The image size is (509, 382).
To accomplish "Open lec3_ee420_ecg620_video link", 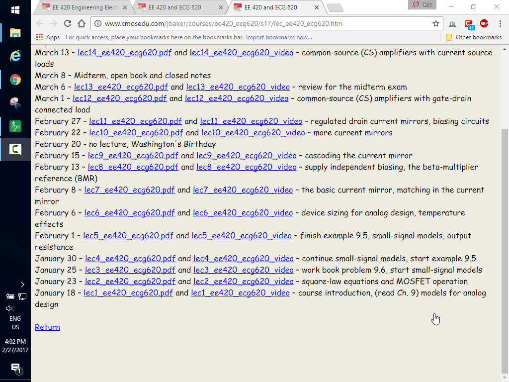I will tap(244, 270).
